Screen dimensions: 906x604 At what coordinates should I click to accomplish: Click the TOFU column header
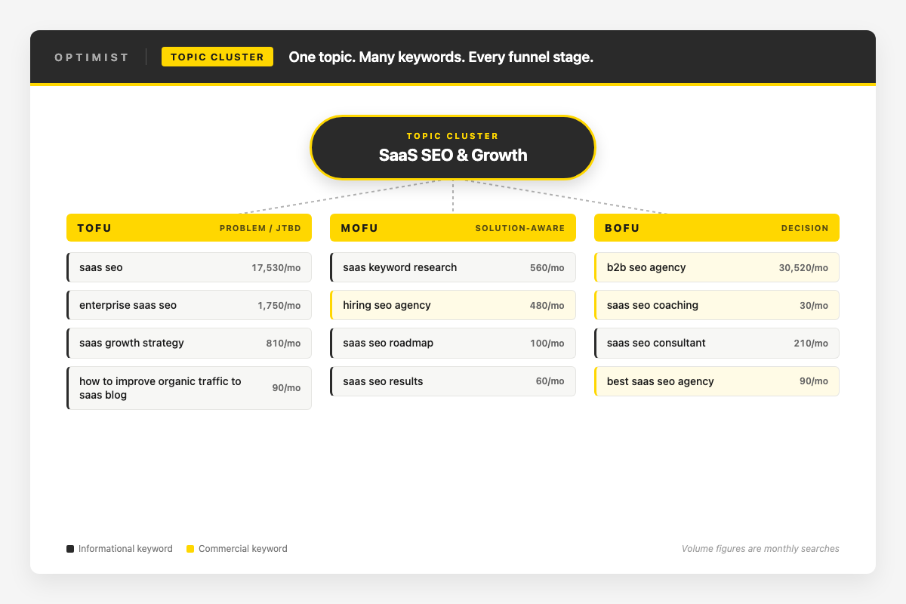(189, 228)
